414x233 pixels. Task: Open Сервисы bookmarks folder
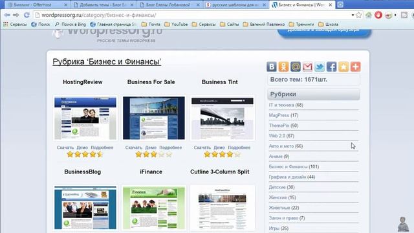[204, 25]
